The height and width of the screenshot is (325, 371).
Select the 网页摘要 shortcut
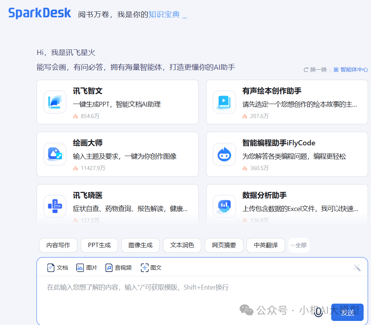(x=224, y=245)
